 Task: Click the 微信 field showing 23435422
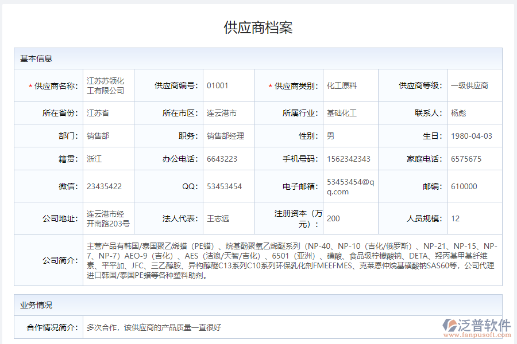108,186
